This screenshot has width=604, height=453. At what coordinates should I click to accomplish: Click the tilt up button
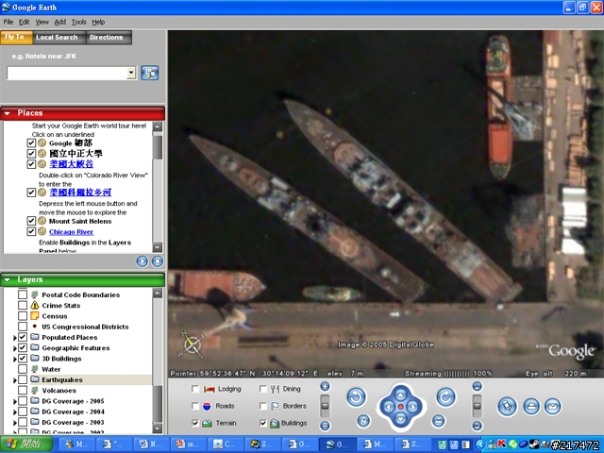(x=477, y=386)
